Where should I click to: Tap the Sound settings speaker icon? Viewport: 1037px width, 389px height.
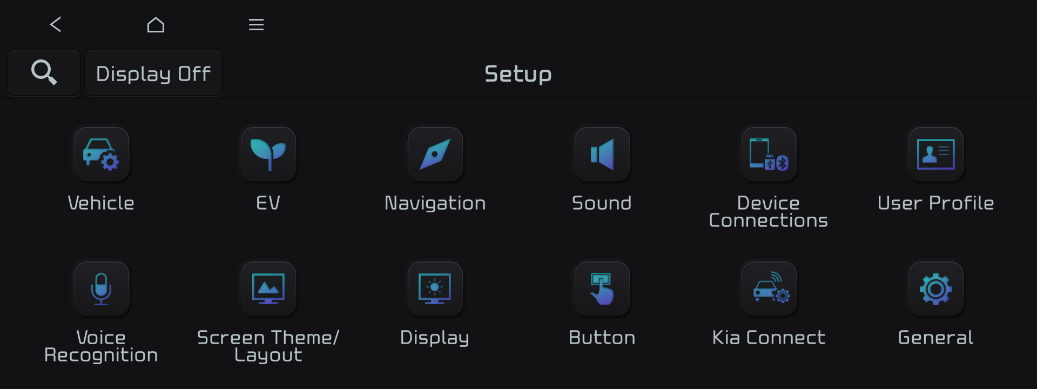point(602,154)
